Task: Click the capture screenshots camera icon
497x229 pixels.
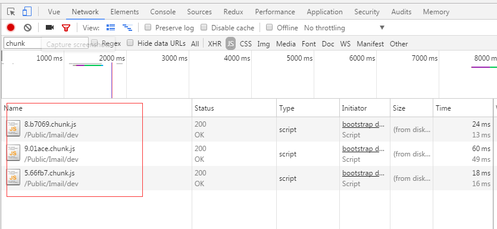Action: pyautogui.click(x=49, y=27)
